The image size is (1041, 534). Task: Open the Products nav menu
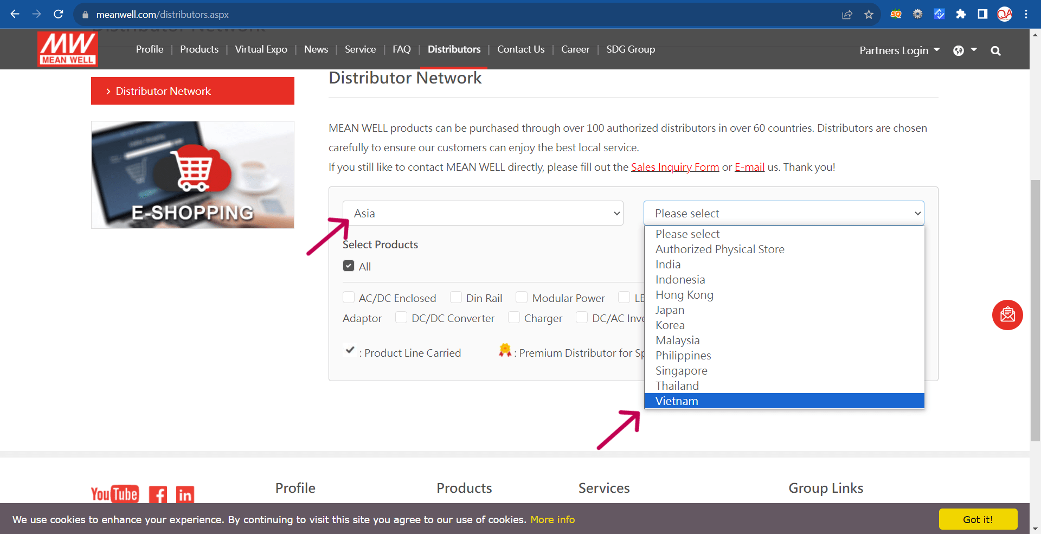tap(199, 49)
